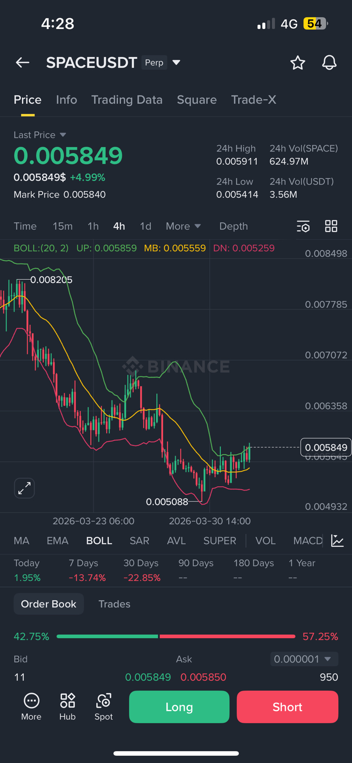Screen dimensions: 352x763
Task: Open the 0.000001 price precision dropdown
Action: [304, 659]
